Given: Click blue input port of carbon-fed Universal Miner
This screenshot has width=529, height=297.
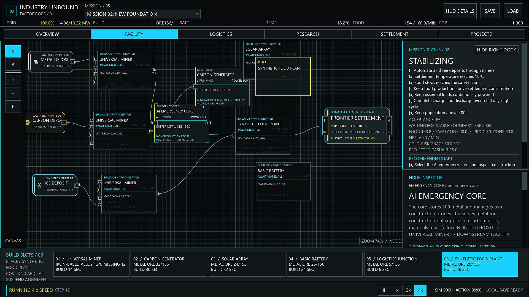Looking at the screenshot, I should (91, 143).
